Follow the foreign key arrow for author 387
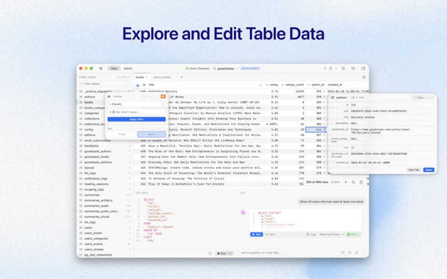Image resolution: width=447 pixels, height=279 pixels. 324,135
